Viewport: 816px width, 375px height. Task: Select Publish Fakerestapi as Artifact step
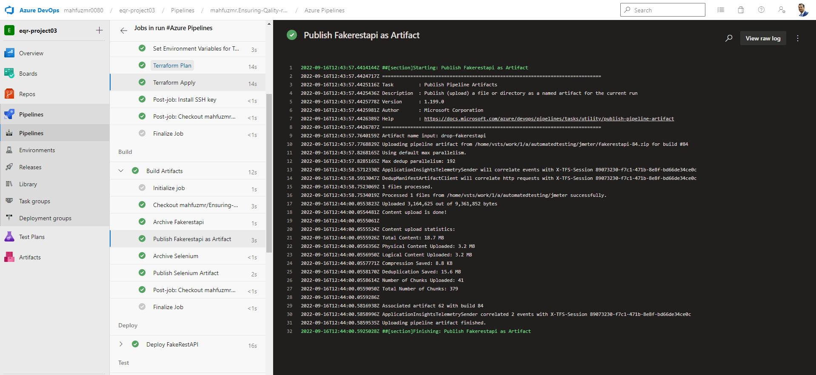[x=188, y=239]
